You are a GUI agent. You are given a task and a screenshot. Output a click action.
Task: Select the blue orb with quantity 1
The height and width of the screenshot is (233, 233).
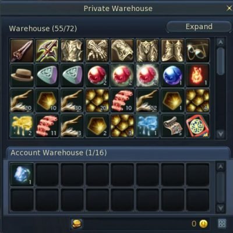tap(172, 76)
